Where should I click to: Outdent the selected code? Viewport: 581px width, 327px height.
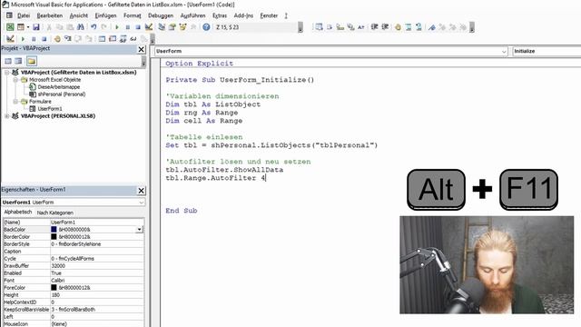[x=385, y=27]
